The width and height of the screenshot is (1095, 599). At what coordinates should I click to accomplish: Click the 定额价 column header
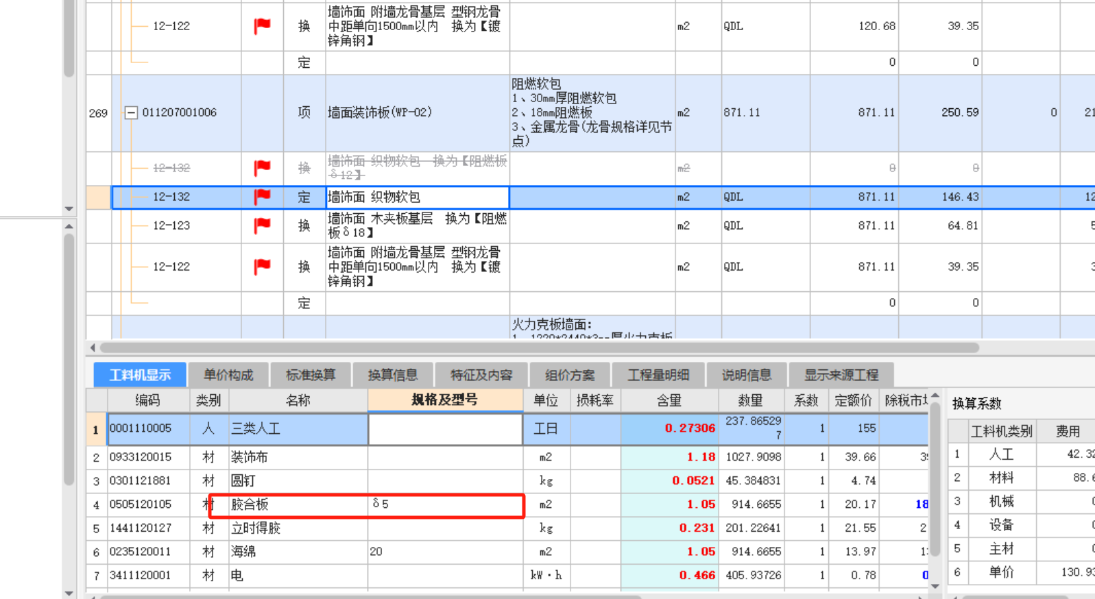pos(853,400)
